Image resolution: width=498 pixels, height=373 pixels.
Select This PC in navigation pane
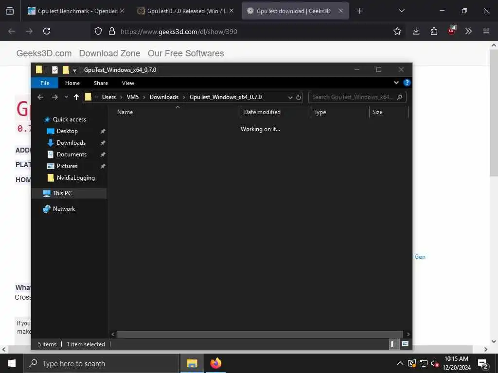coord(62,193)
